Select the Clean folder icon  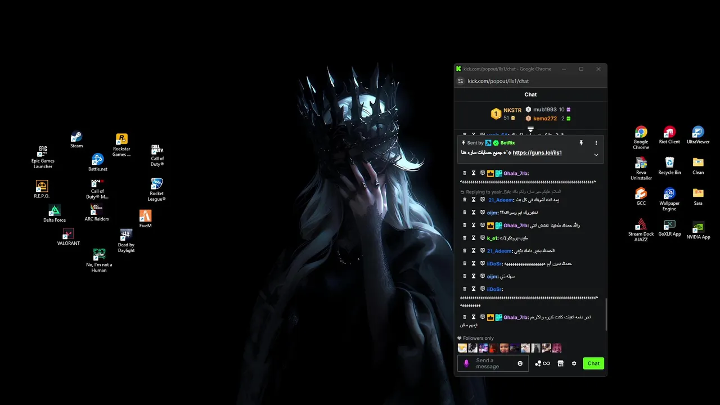pyautogui.click(x=698, y=166)
